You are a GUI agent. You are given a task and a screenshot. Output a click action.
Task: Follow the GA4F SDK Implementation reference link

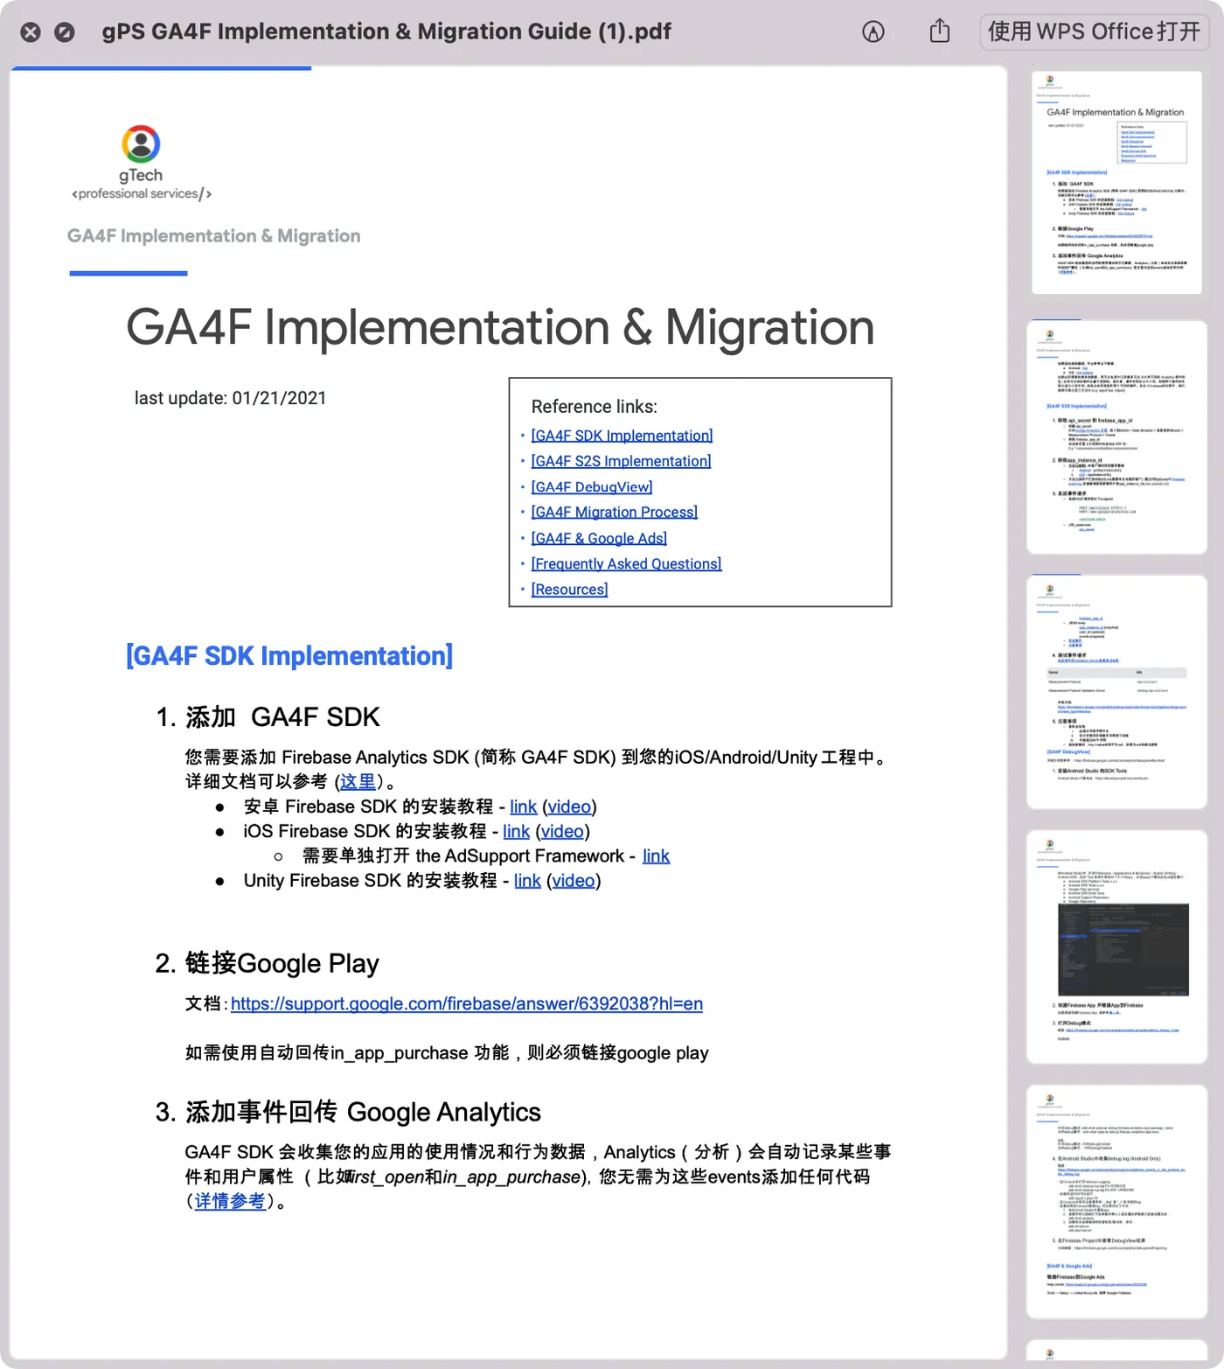point(622,436)
